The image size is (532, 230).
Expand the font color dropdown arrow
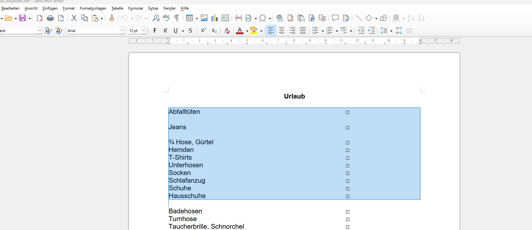coord(247,31)
